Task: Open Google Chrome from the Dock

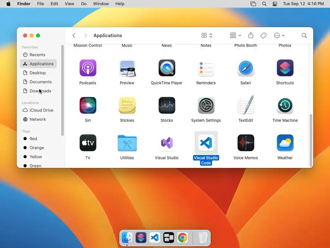Action: click(182, 237)
